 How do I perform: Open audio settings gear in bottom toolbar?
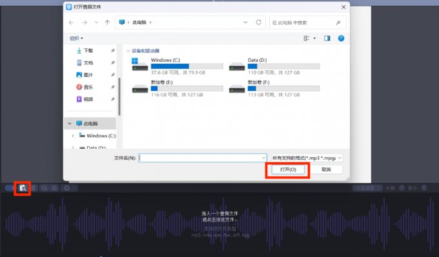point(66,188)
